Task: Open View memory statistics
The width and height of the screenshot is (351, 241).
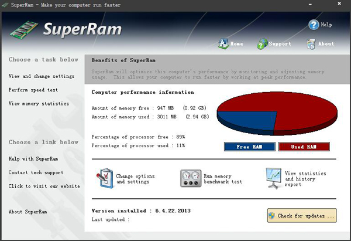Action: [x=39, y=103]
